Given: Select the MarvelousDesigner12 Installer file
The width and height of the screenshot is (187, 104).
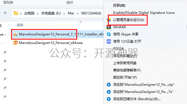Looking at the screenshot, I should [x=58, y=34].
